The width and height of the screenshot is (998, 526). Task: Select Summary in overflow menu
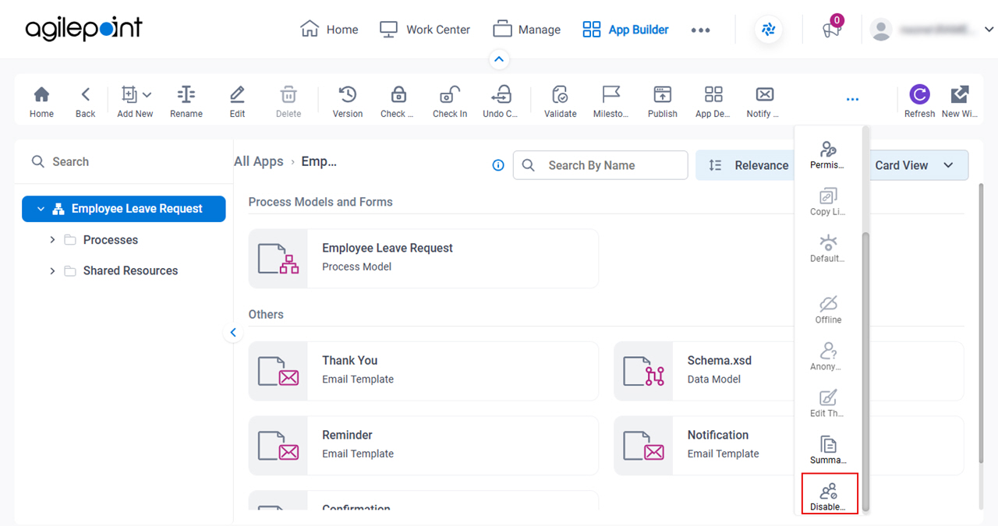coord(827,450)
